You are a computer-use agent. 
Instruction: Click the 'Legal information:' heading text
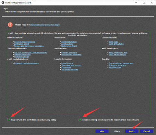[63, 59]
